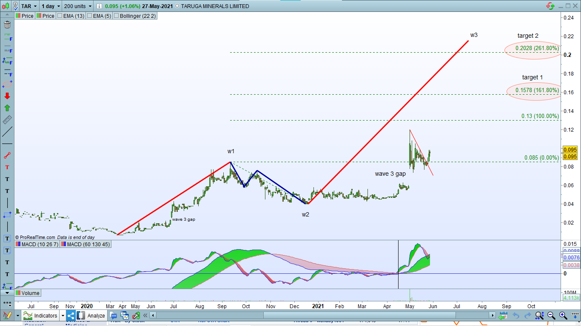Click the info icon beside price

tap(99, 6)
